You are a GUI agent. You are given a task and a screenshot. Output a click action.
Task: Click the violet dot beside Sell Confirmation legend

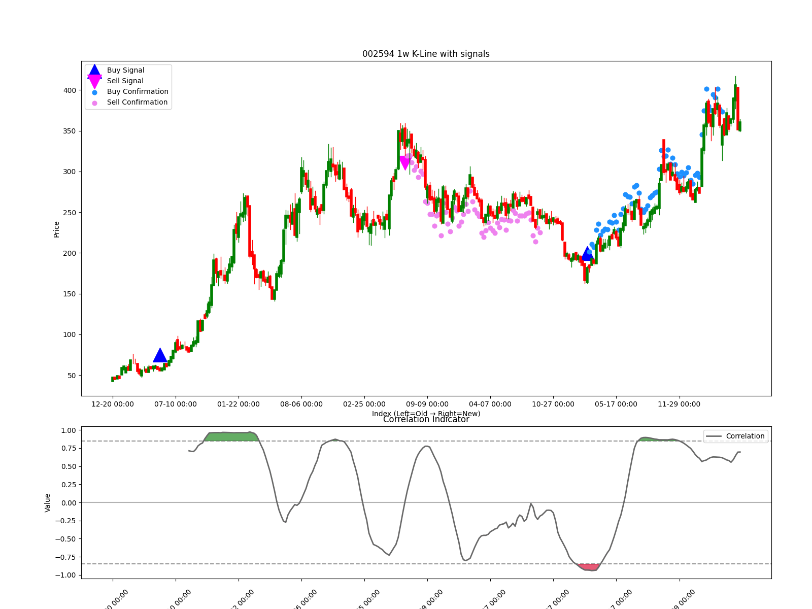pyautogui.click(x=95, y=103)
